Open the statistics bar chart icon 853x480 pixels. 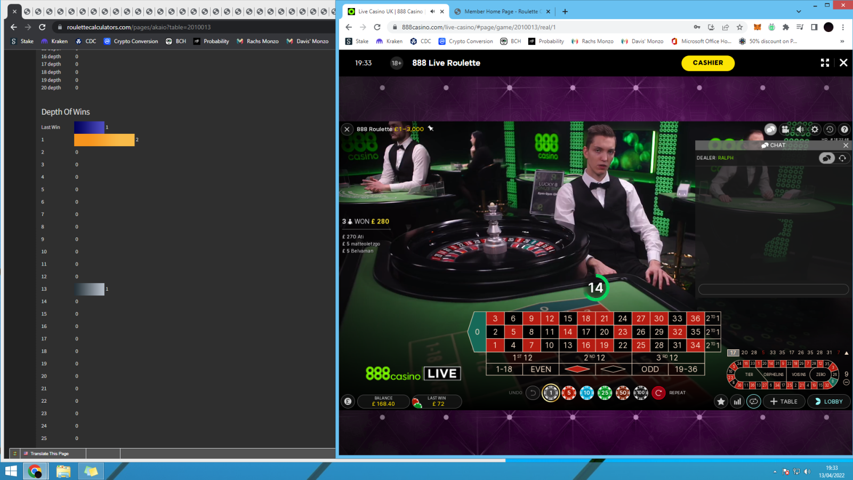coord(737,402)
